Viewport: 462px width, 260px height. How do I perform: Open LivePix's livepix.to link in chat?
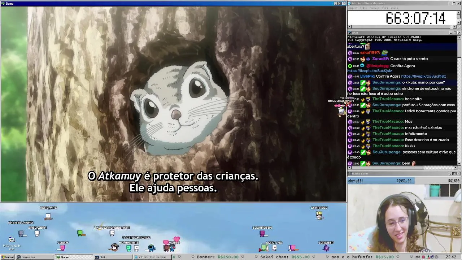point(423,76)
